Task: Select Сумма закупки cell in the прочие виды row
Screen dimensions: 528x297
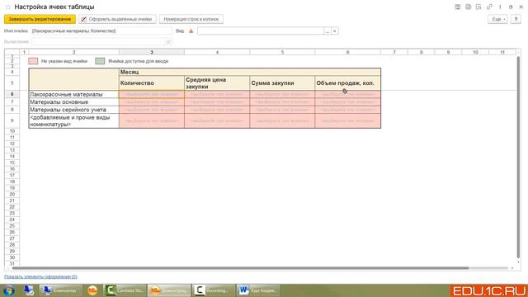Action: 282,121
